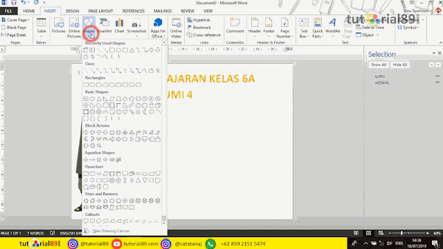The width and height of the screenshot is (443, 249).
Task: Open Apps for Office
Action: [x=158, y=28]
